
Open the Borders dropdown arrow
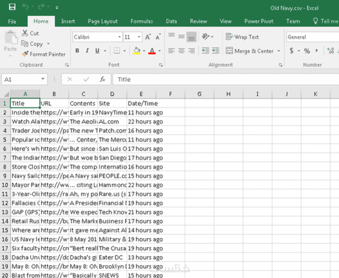coord(125,51)
